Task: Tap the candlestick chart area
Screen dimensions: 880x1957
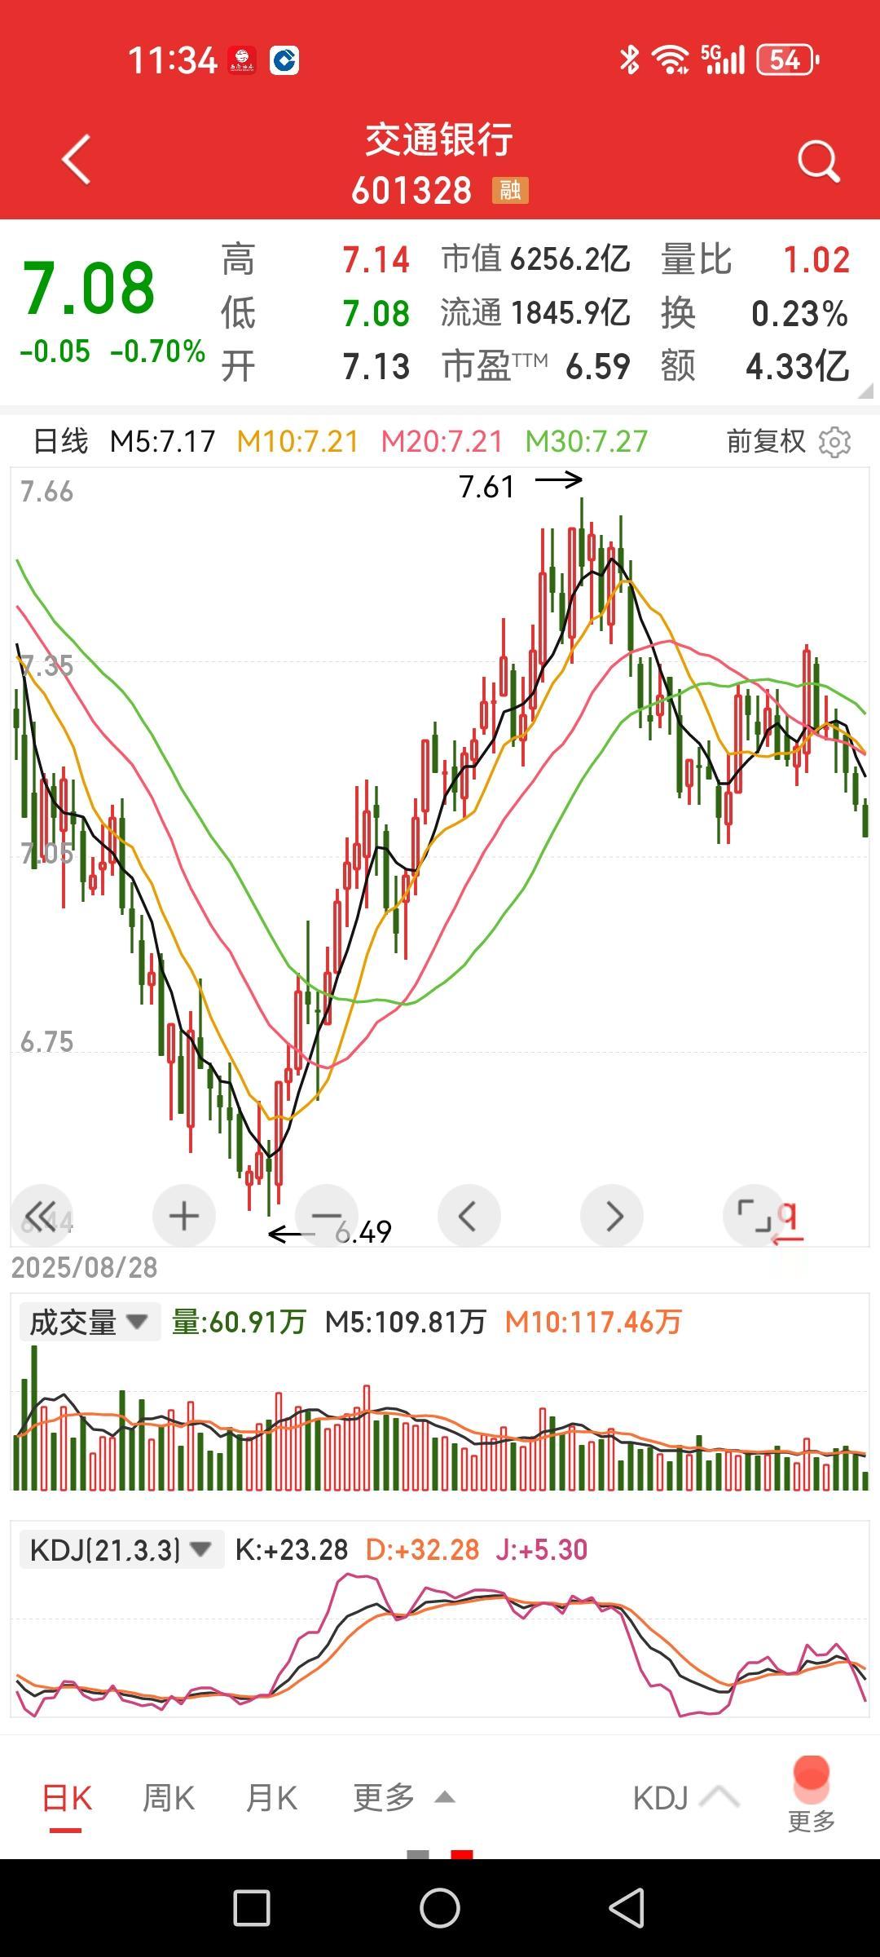Action: tap(440, 856)
